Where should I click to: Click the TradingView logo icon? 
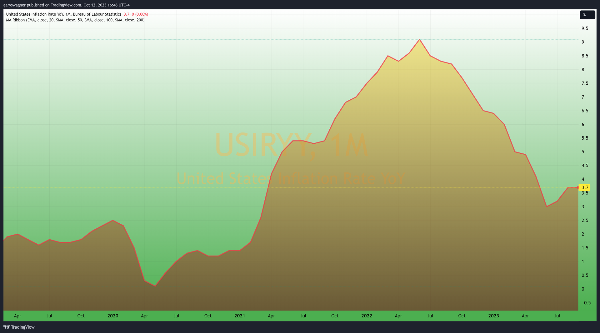pyautogui.click(x=7, y=327)
